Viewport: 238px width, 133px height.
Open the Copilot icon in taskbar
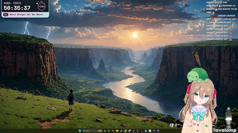[105, 131]
